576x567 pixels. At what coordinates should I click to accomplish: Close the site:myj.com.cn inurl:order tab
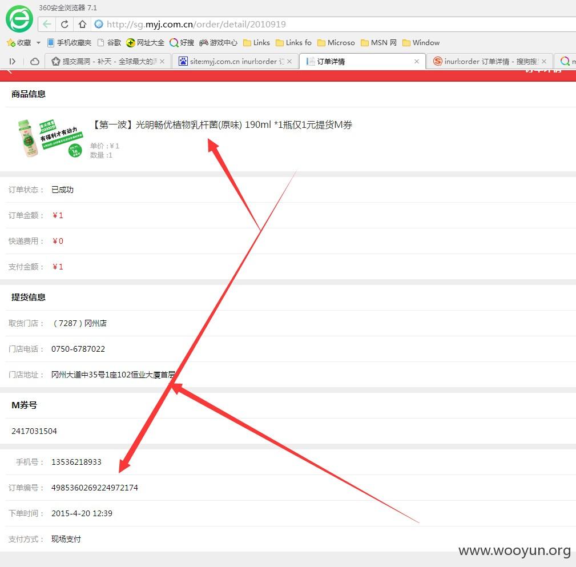(x=289, y=61)
